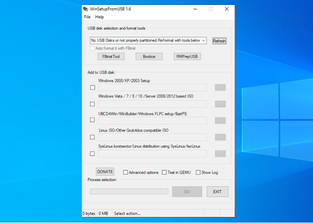Viewport: 313px width, 223px height.
Task: Click SysLinux bootsector path field
Action: point(152,154)
